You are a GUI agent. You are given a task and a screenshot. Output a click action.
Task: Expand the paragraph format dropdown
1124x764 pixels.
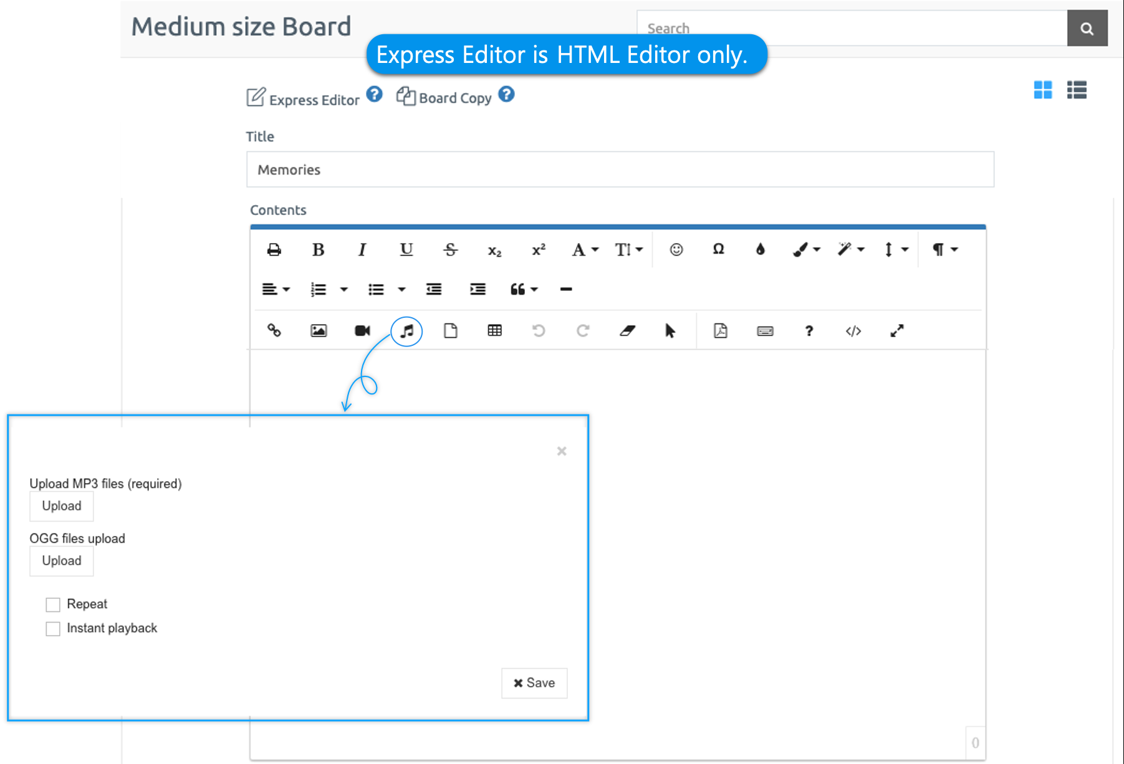[944, 250]
